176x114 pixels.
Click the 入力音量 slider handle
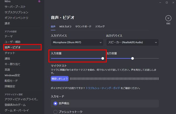pyautogui.click(x=103, y=58)
